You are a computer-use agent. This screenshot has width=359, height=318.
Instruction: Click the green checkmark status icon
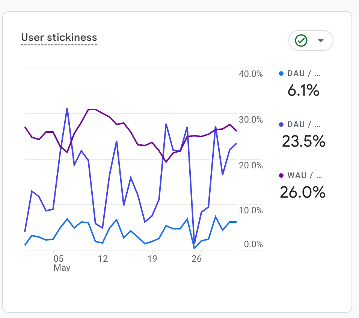point(301,40)
